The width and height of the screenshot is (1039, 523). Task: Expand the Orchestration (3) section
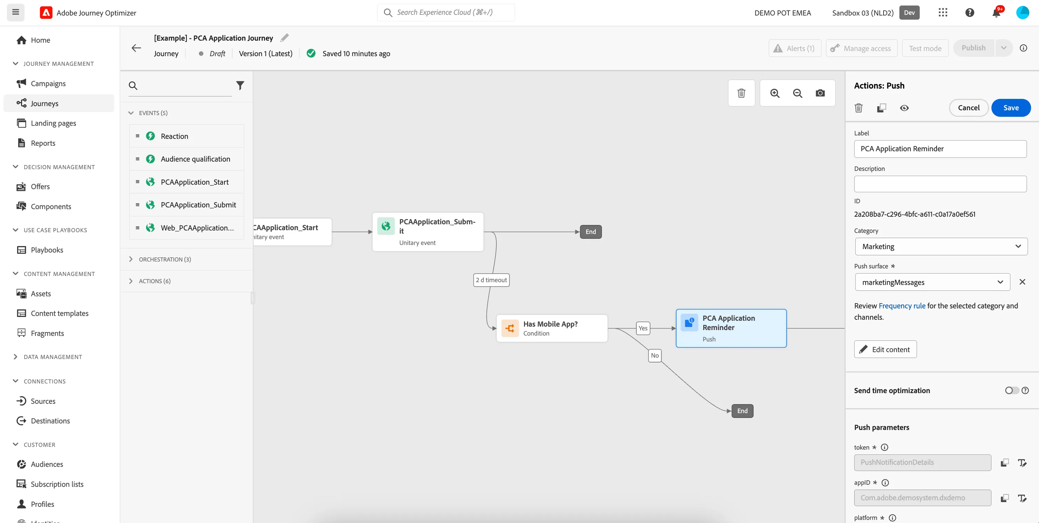pyautogui.click(x=131, y=259)
